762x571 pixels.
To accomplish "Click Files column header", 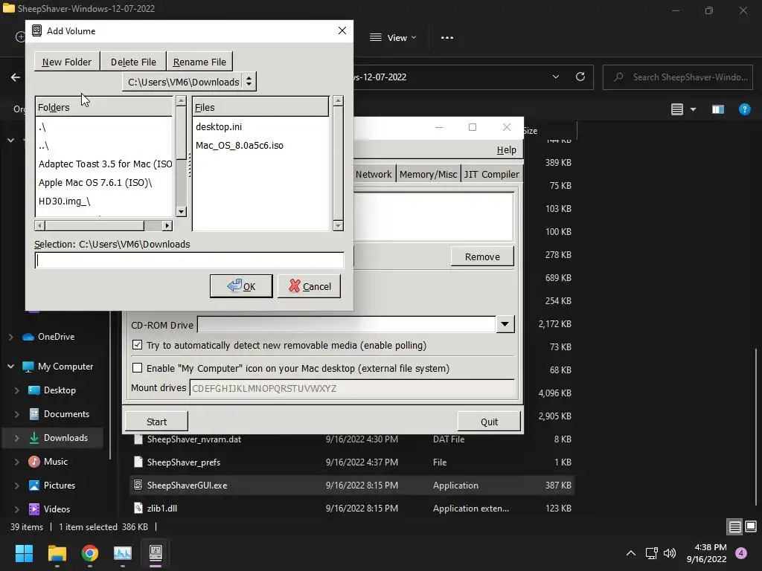I will [260, 107].
